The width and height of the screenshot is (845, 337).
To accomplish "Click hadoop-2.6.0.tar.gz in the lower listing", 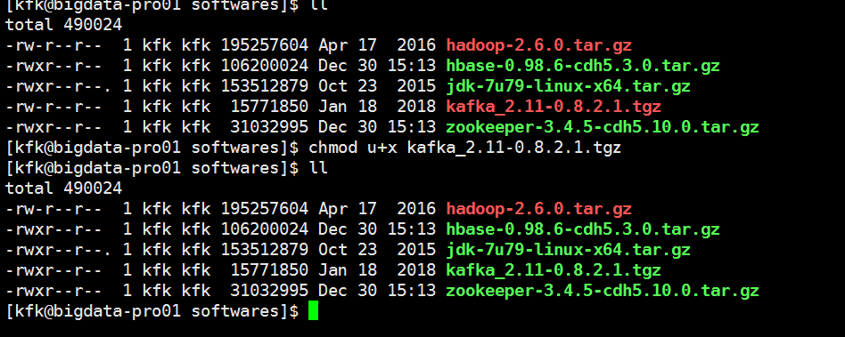I will 539,209.
